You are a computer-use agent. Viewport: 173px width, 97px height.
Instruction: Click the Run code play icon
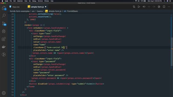[x=139, y=7]
